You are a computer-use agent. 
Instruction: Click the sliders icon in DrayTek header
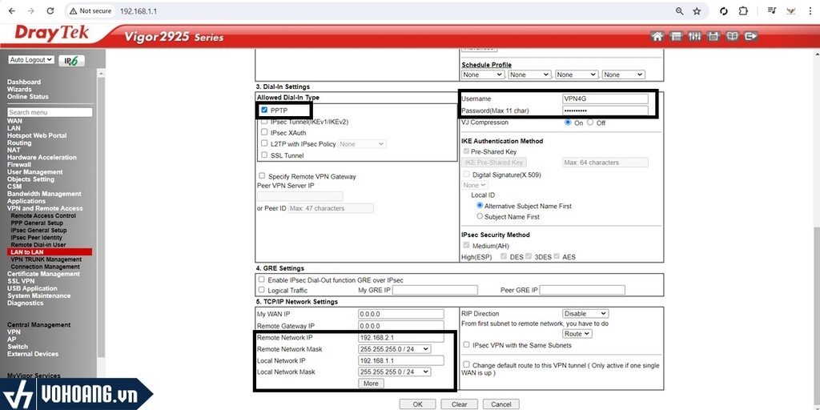coord(694,37)
